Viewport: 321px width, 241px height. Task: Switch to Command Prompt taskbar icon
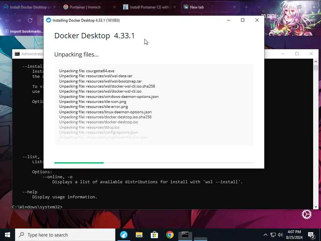[x=185, y=235]
